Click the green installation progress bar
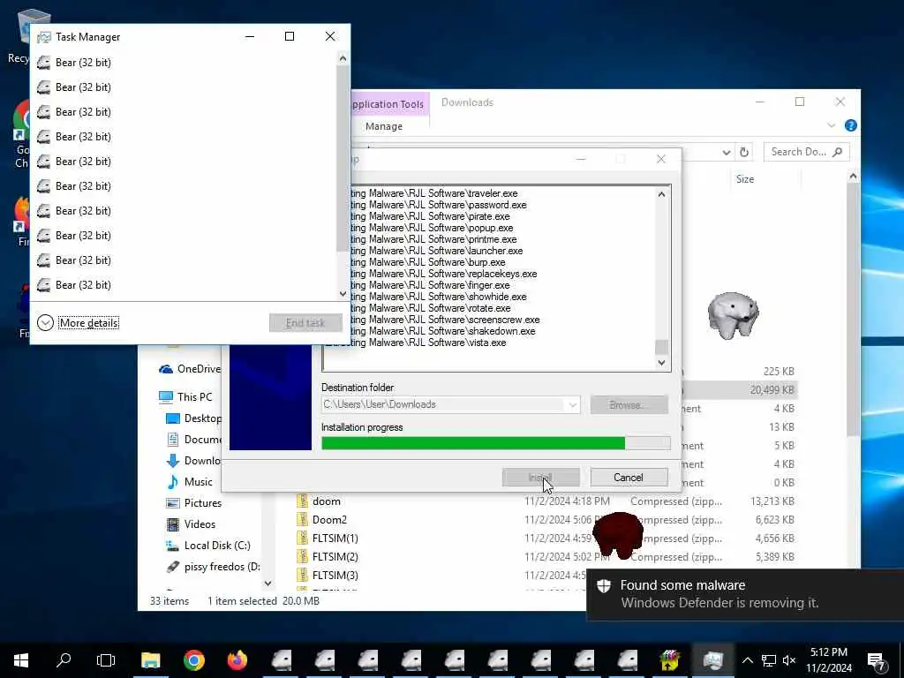The height and width of the screenshot is (678, 904). tap(473, 443)
